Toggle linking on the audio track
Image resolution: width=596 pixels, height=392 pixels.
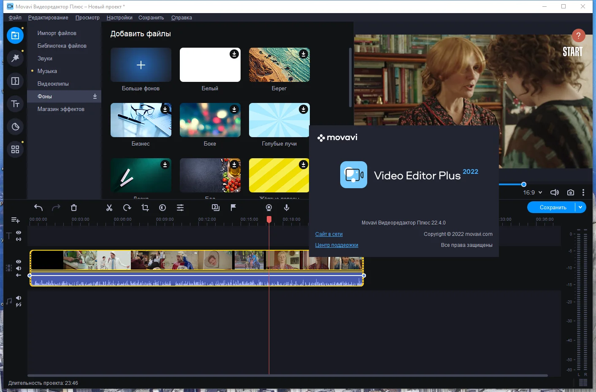pos(19,305)
